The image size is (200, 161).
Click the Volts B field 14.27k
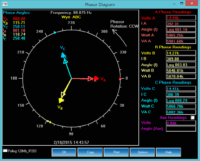tap(181, 53)
